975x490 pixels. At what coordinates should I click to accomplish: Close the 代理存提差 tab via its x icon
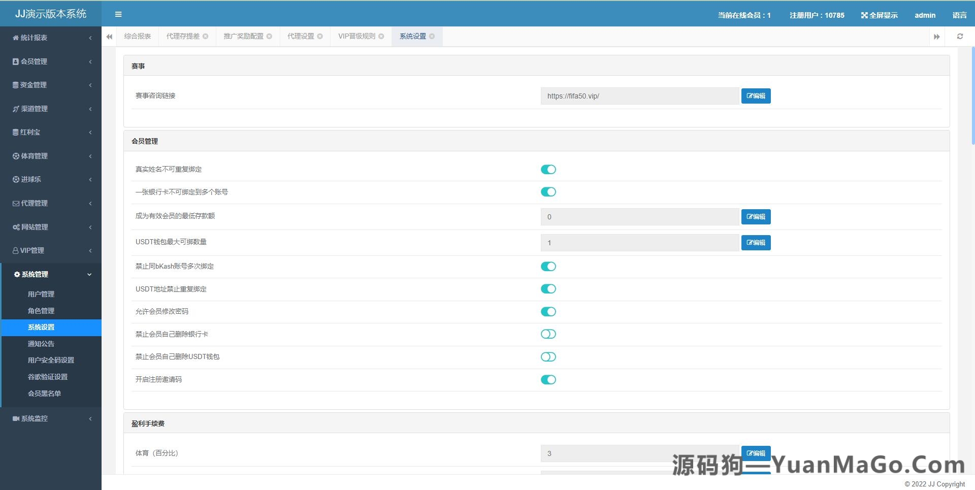coord(206,37)
